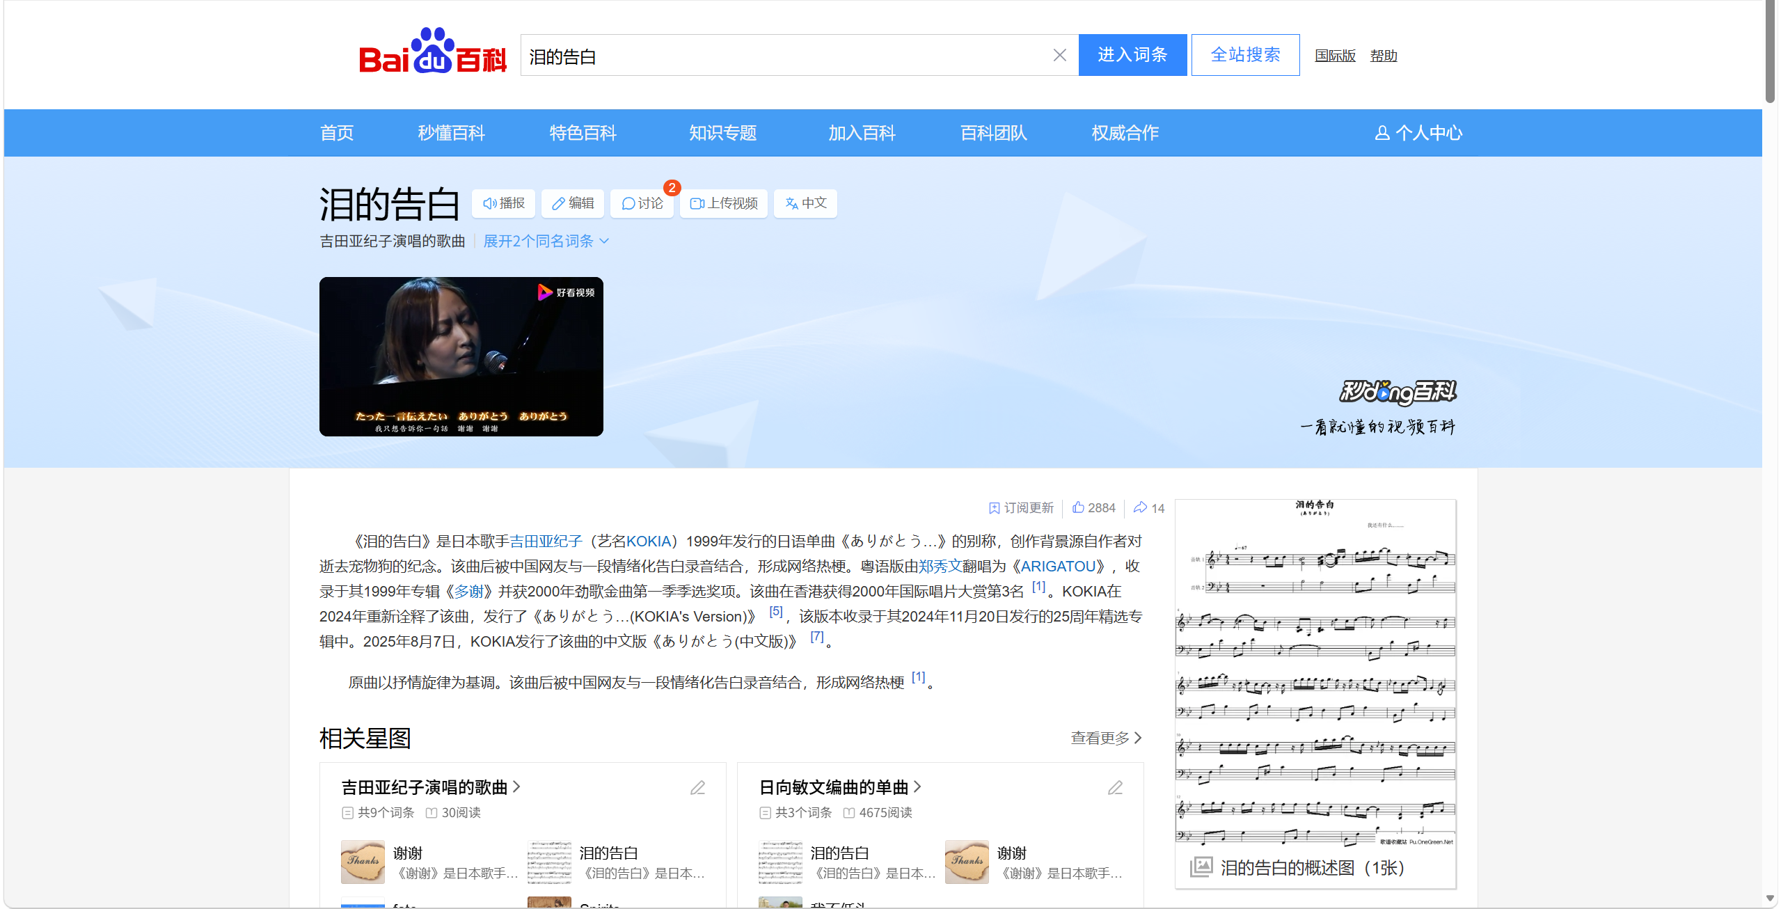Click the 泪的告白 article title

(390, 204)
